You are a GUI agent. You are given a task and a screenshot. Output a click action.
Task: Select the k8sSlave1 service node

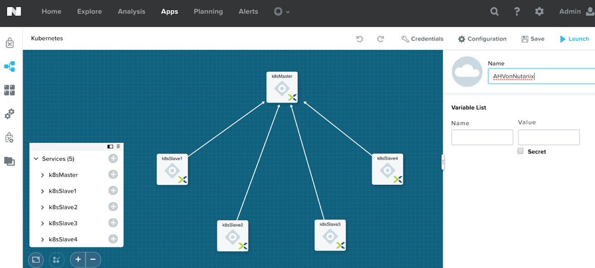[x=172, y=169]
